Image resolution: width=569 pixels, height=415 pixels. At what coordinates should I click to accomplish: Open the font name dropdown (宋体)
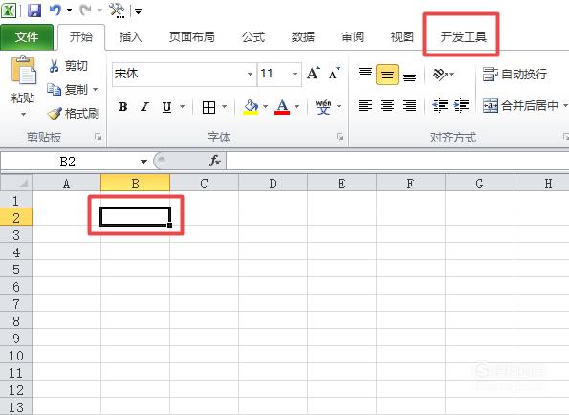point(250,74)
